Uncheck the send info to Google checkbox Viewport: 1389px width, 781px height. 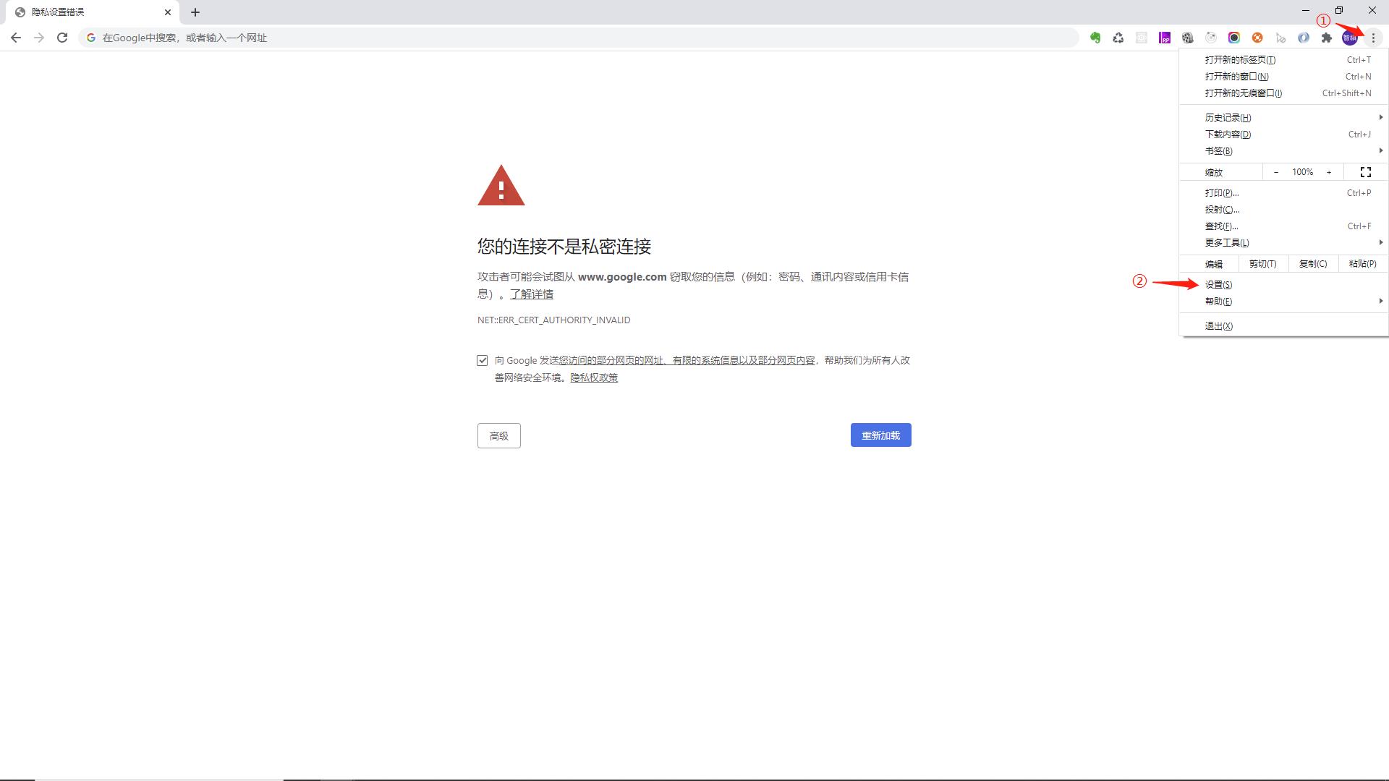coord(483,360)
